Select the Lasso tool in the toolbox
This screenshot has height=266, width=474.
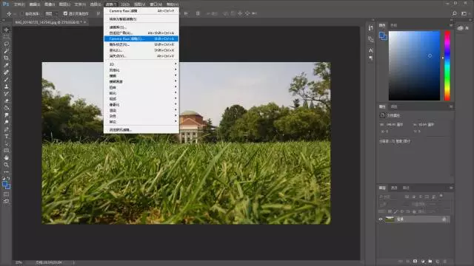6,44
